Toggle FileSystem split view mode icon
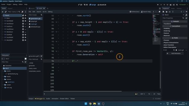This screenshot has height=106, width=189. (x=26, y=59)
